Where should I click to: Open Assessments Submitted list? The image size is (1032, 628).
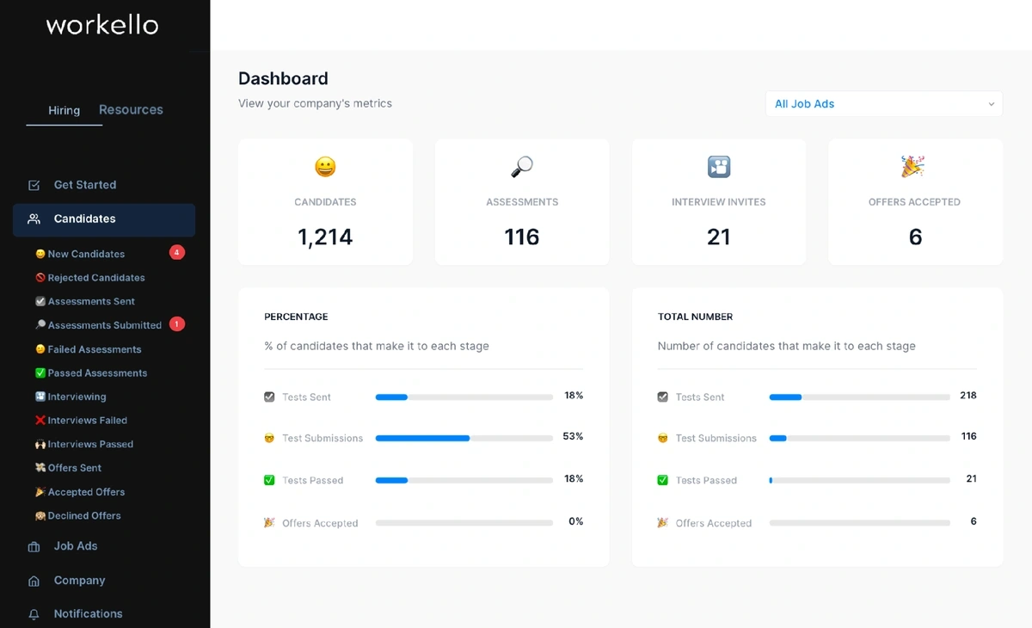pyautogui.click(x=105, y=325)
